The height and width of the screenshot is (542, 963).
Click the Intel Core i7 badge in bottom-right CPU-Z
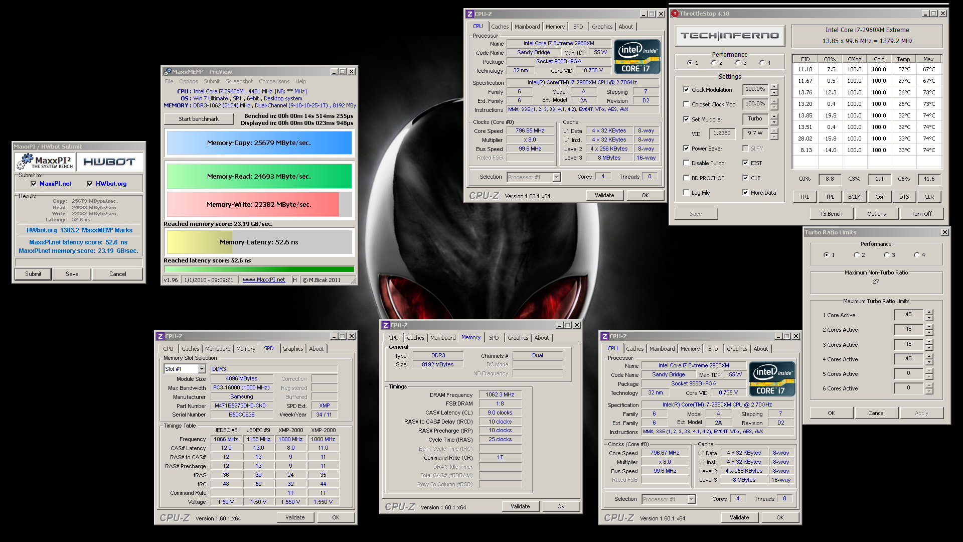tap(772, 379)
